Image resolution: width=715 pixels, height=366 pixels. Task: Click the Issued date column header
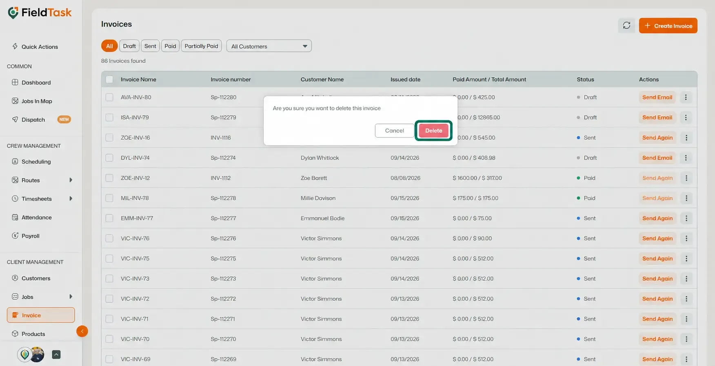click(x=405, y=79)
